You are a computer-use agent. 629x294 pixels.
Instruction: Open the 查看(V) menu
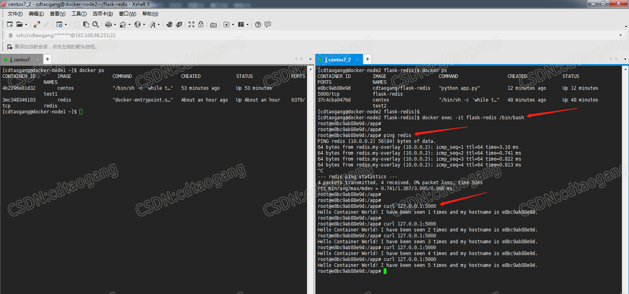[57, 14]
